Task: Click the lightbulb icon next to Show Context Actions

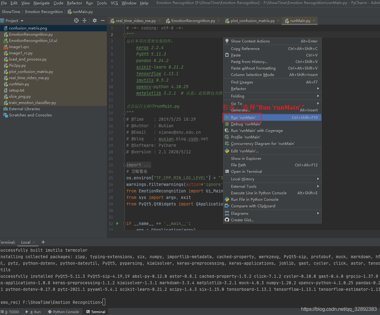Action: click(227, 41)
